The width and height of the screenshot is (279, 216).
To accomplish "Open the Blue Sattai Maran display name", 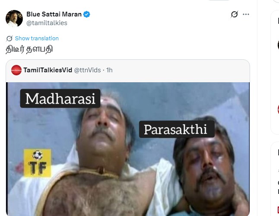I will [x=54, y=14].
